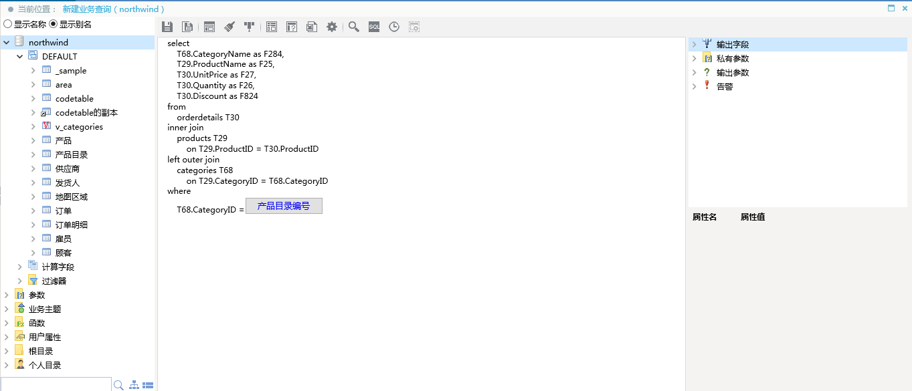912x391 pixels.
Task: Expand the 输出参数 node
Action: (694, 72)
